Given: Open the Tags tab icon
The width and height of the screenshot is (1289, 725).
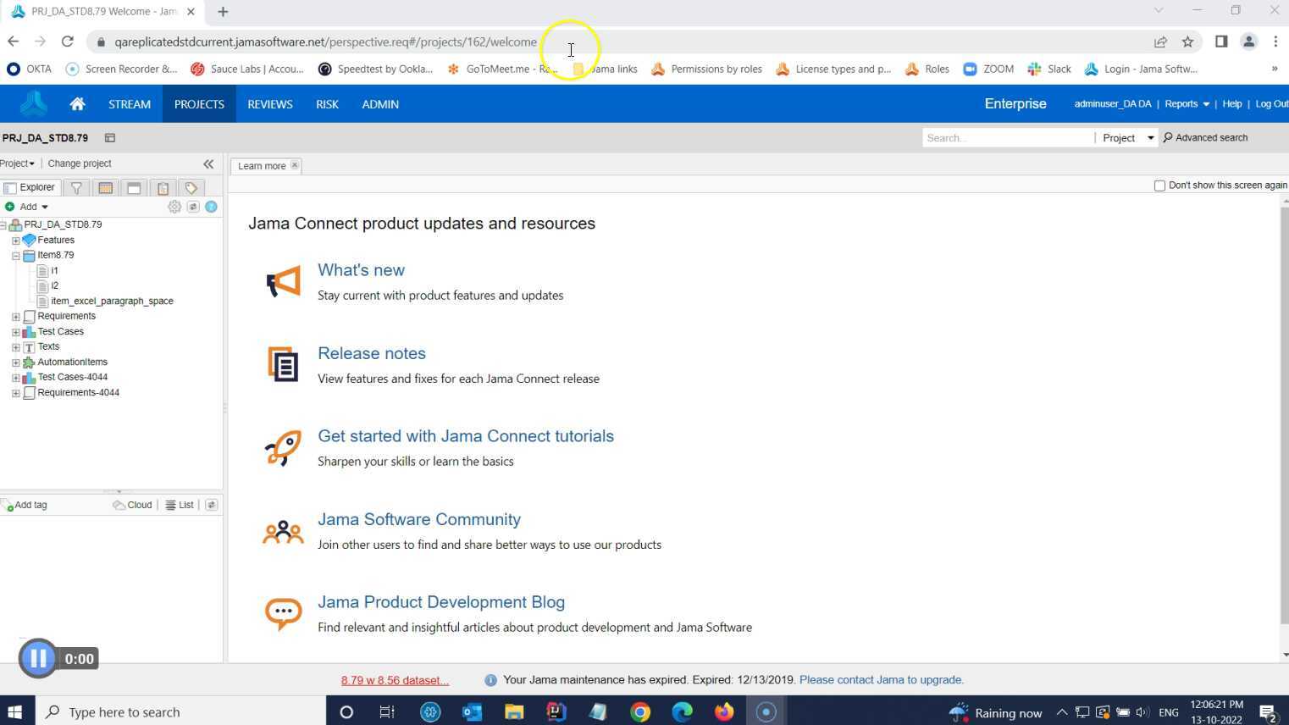Looking at the screenshot, I should point(191,188).
